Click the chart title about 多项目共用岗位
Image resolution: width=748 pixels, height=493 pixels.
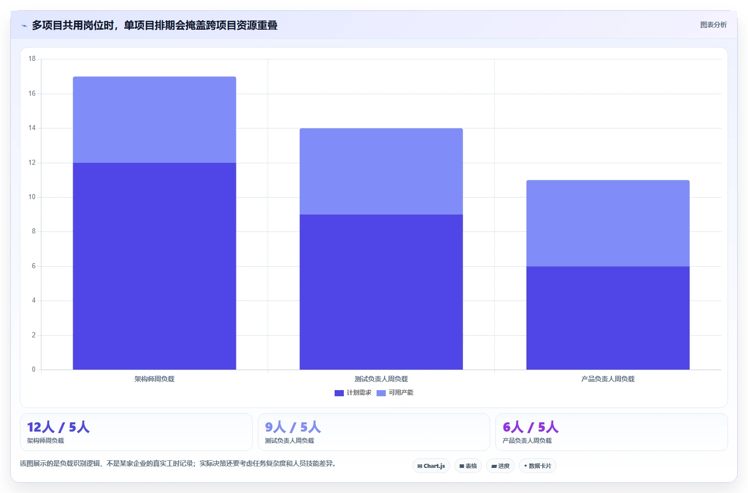tap(155, 25)
